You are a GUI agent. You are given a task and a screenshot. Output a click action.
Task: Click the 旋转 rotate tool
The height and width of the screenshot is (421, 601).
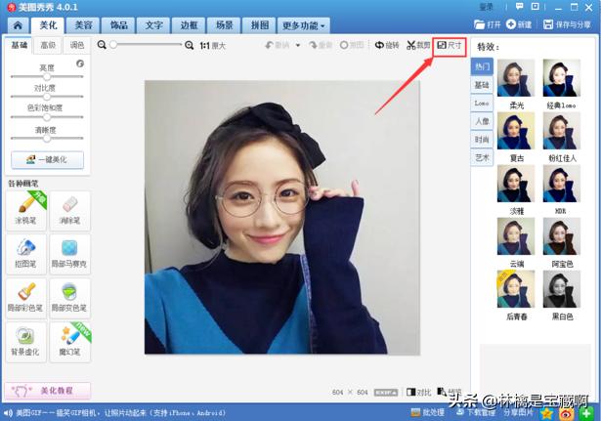pyautogui.click(x=387, y=46)
